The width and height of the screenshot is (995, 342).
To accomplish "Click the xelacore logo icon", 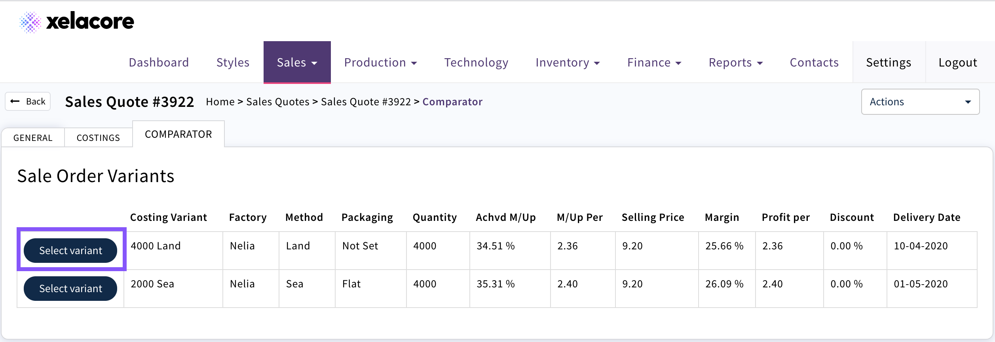I will click(x=30, y=22).
